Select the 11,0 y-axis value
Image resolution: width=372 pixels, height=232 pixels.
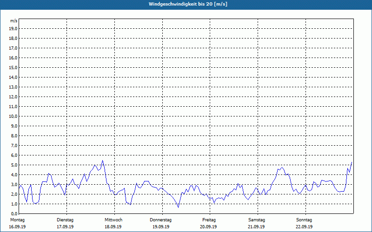click(13, 107)
